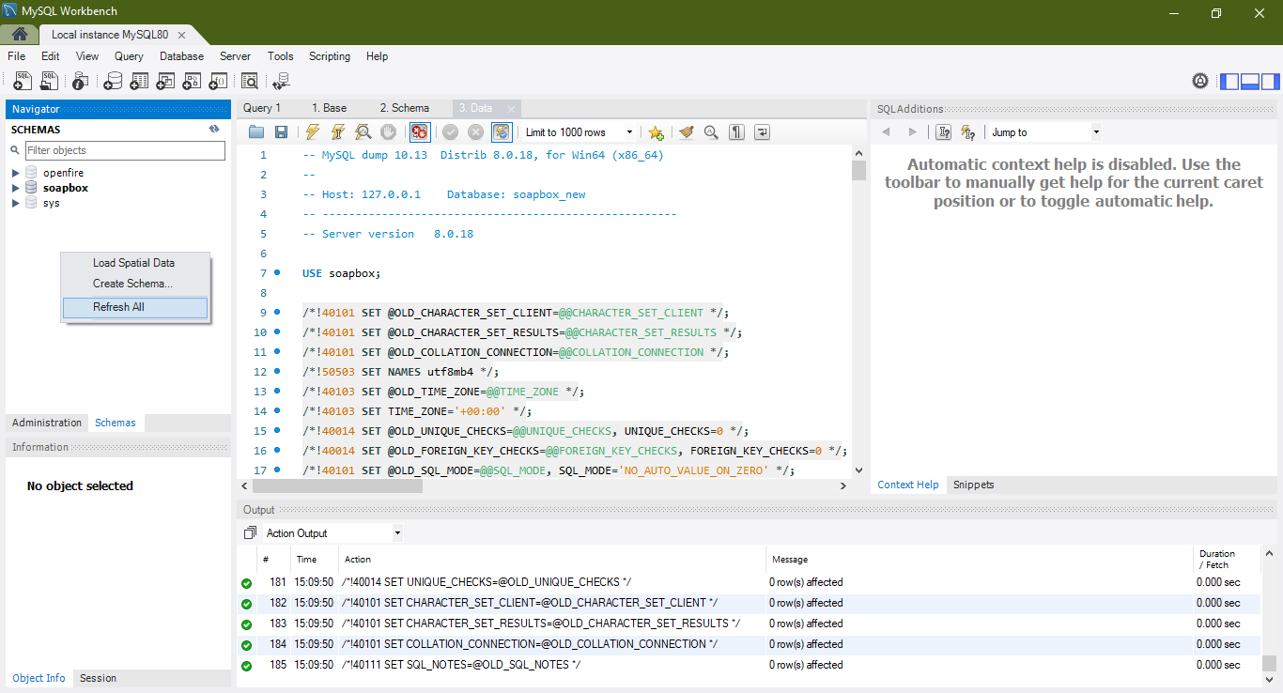Click the Execute query lightning bolt icon
The image size is (1283, 693).
click(x=314, y=132)
